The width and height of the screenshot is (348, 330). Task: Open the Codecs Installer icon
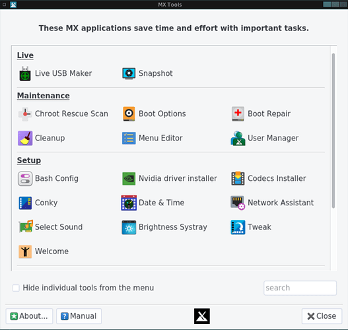(x=238, y=178)
